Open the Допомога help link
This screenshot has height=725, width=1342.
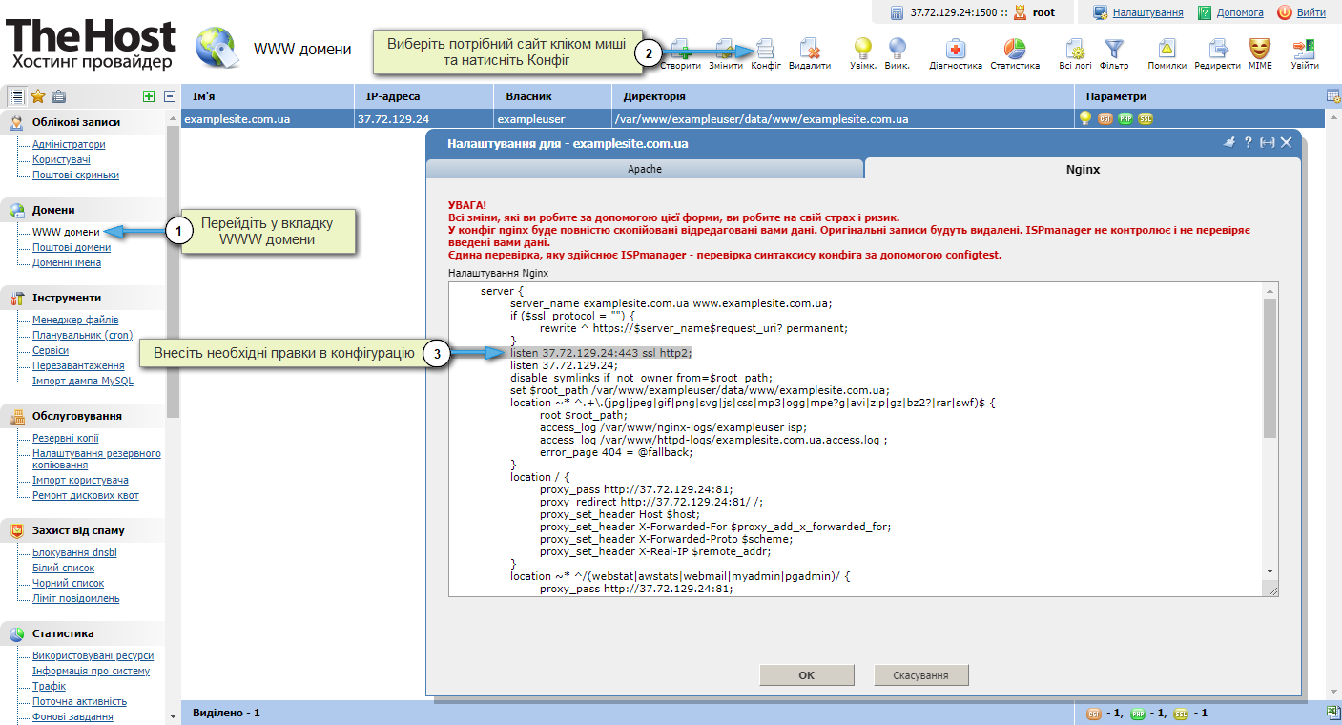1240,12
